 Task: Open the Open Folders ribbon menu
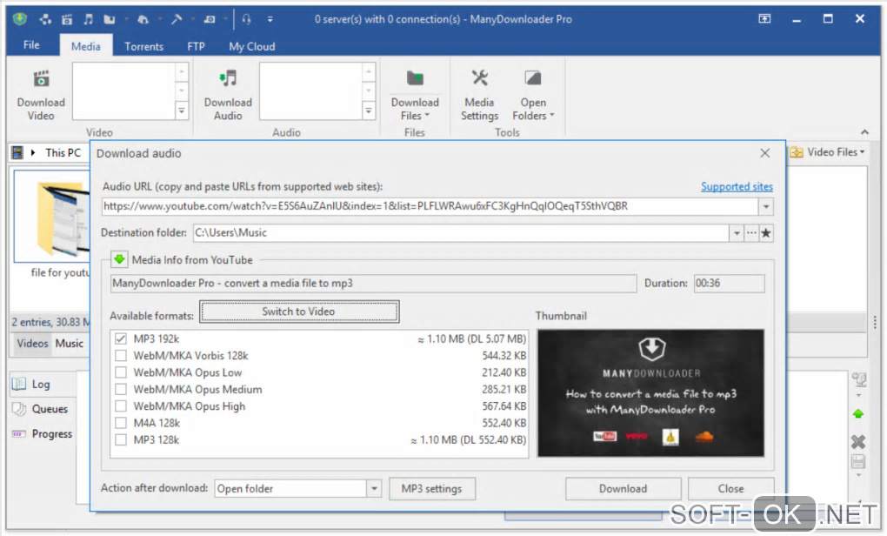533,95
